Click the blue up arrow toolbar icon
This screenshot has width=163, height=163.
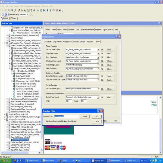tap(47, 10)
